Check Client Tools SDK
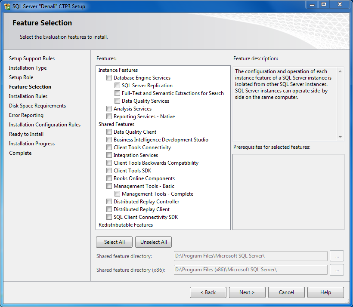 109,170
